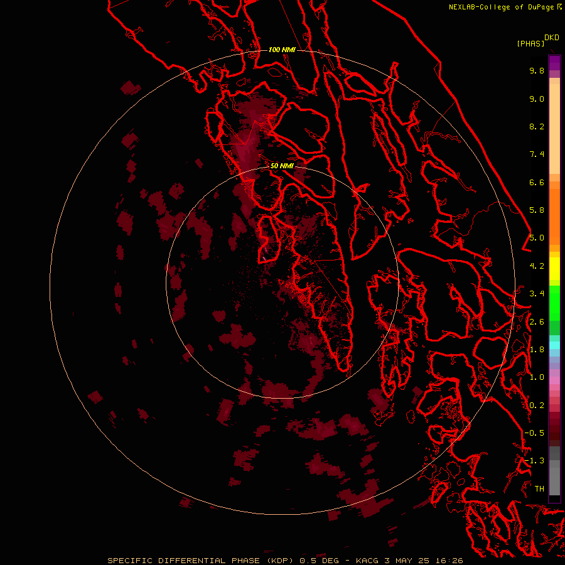Click the -1.3 value on the color scale
Viewport: 565px width, 565px height.
(x=534, y=461)
